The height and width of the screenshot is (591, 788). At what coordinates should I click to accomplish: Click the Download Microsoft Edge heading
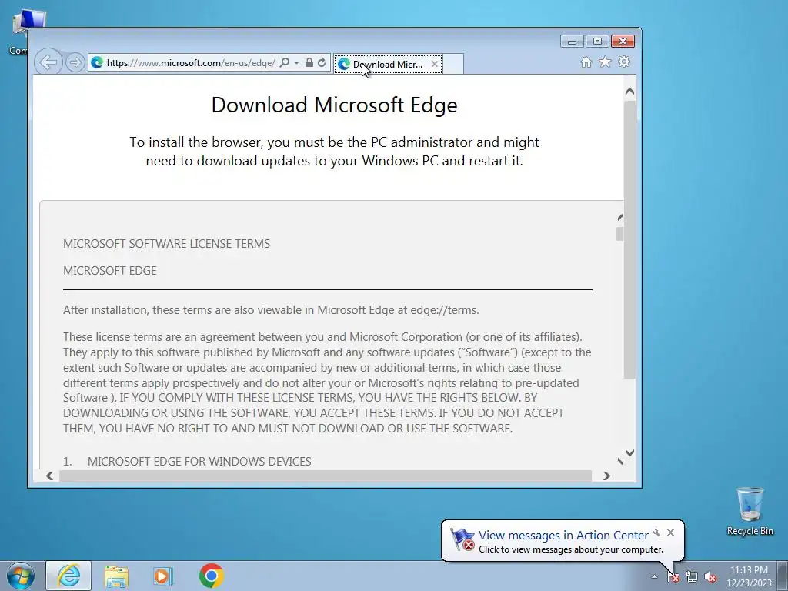point(334,105)
